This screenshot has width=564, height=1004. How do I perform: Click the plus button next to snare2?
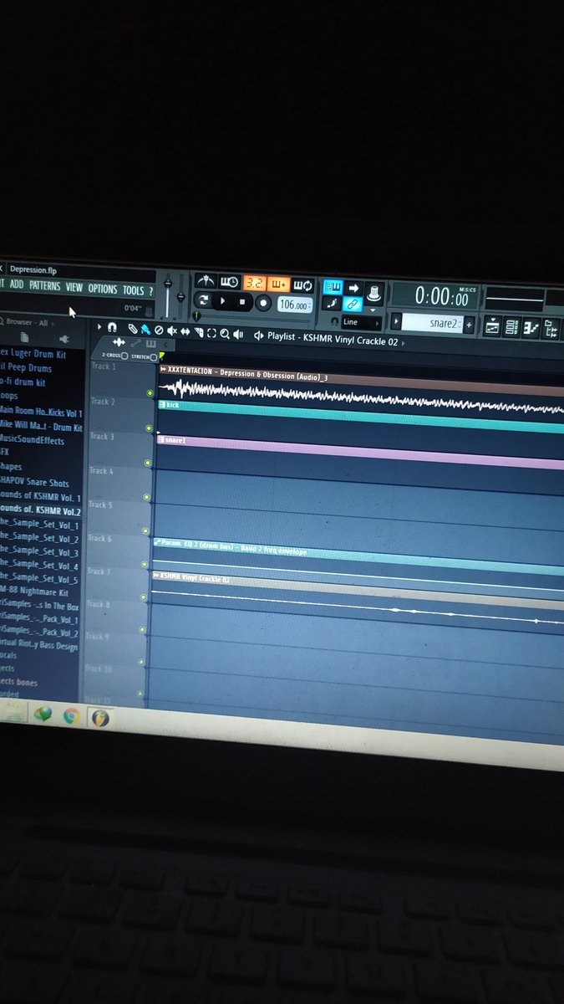(469, 325)
